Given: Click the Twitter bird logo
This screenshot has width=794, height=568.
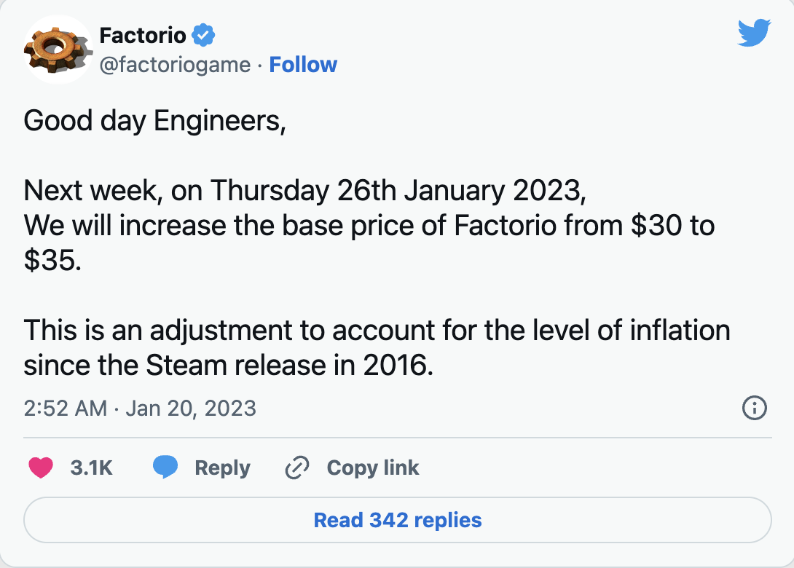Looking at the screenshot, I should [753, 34].
